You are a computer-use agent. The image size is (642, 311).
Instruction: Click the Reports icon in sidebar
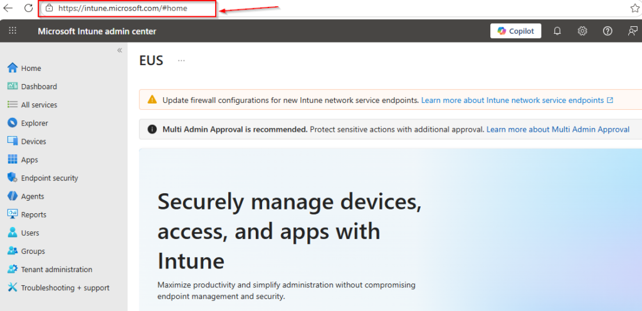click(13, 214)
